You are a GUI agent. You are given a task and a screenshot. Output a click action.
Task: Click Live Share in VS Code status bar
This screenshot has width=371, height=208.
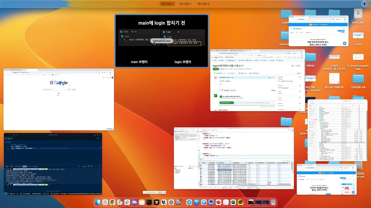tap(54, 193)
